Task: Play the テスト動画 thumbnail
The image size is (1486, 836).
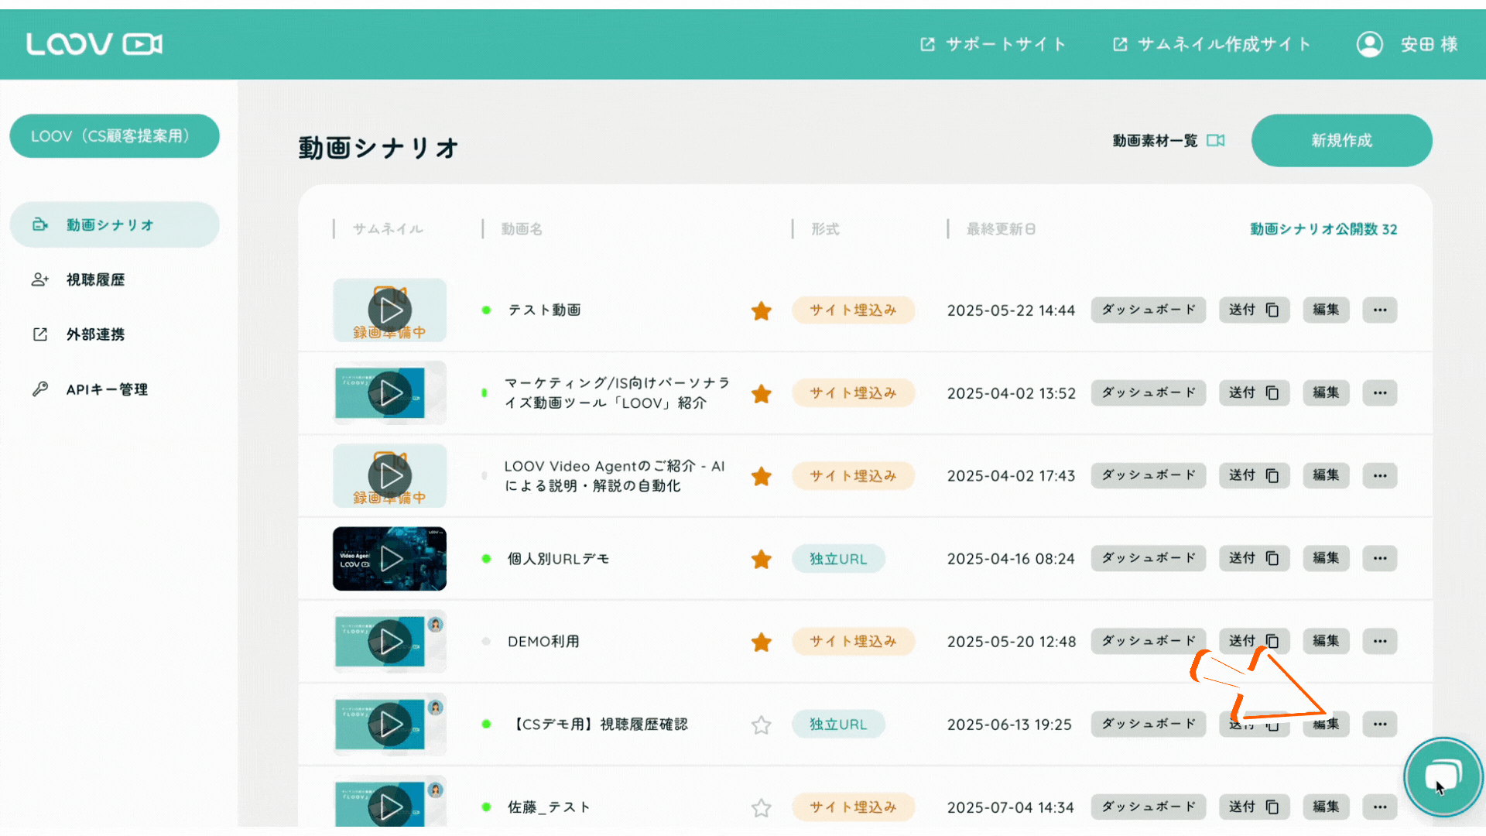Action: tap(390, 310)
